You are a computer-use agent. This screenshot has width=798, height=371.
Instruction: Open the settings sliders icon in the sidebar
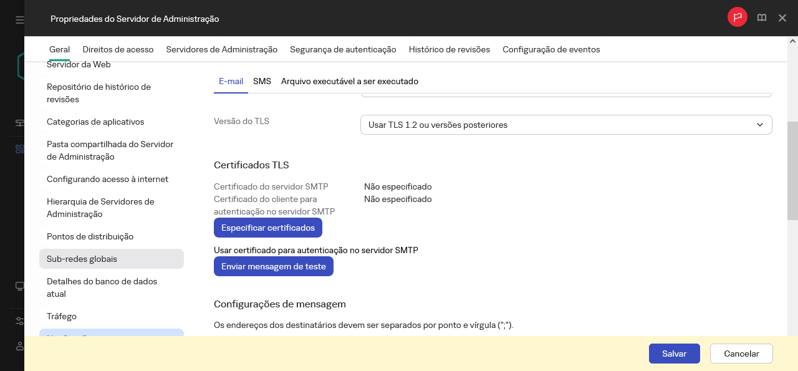pyautogui.click(x=19, y=320)
